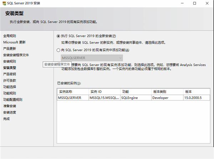Select 产品密钥 step in the left list
The image size is (214, 159).
[10, 74]
